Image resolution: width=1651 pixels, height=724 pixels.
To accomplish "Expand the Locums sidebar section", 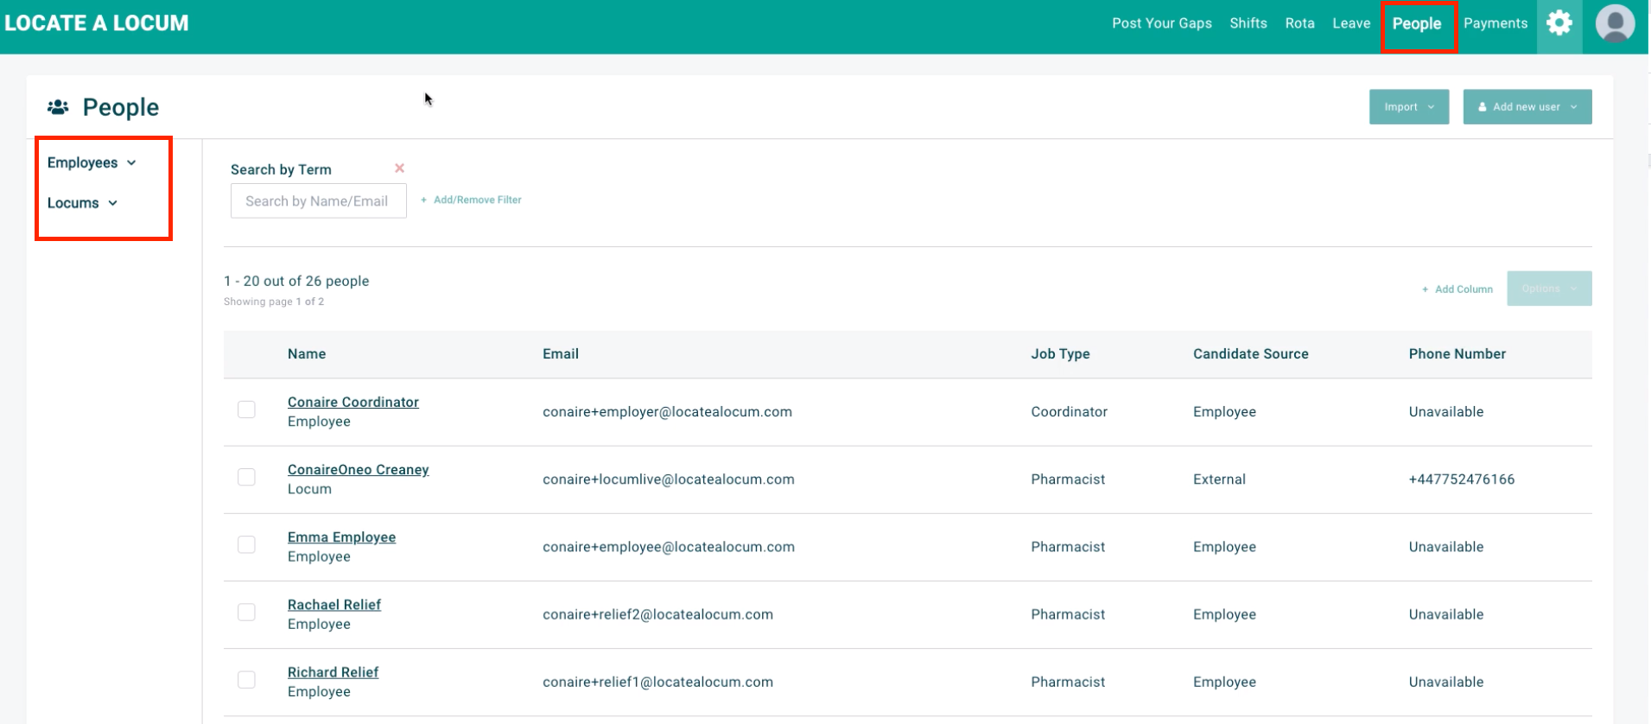I will [x=82, y=203].
